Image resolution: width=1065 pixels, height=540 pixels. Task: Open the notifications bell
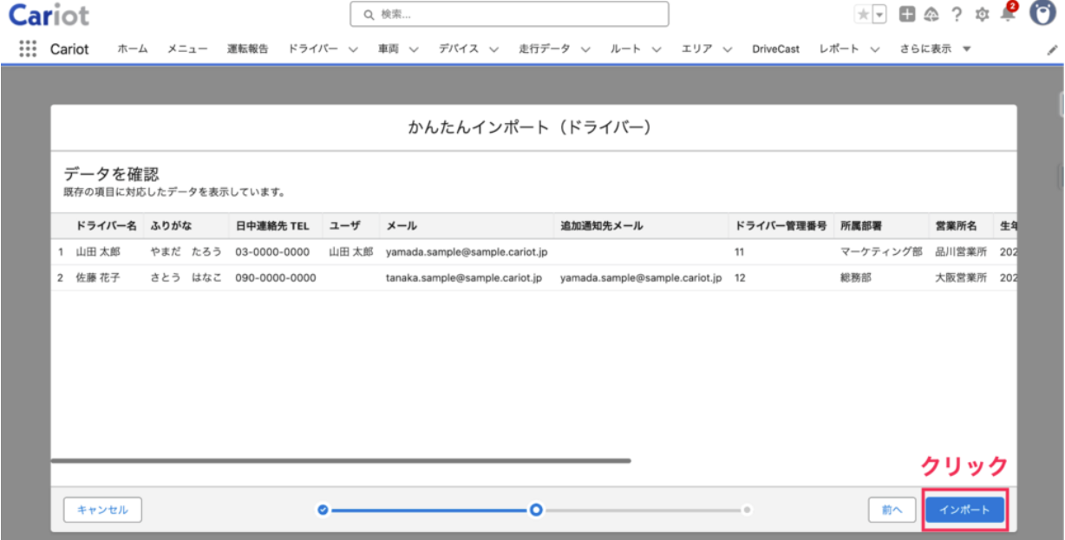1008,13
